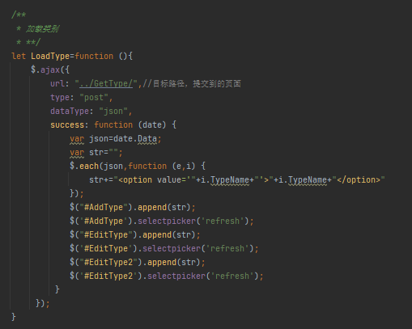Click the dataType: "json" line
This screenshot has width=412, height=329.
click(91, 111)
